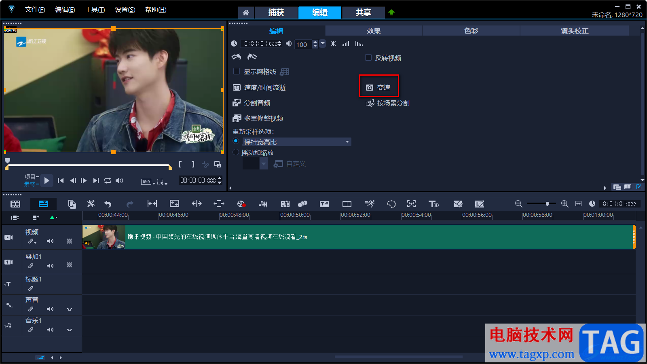
Task: Click the green upload arrow icon
Action: point(391,13)
